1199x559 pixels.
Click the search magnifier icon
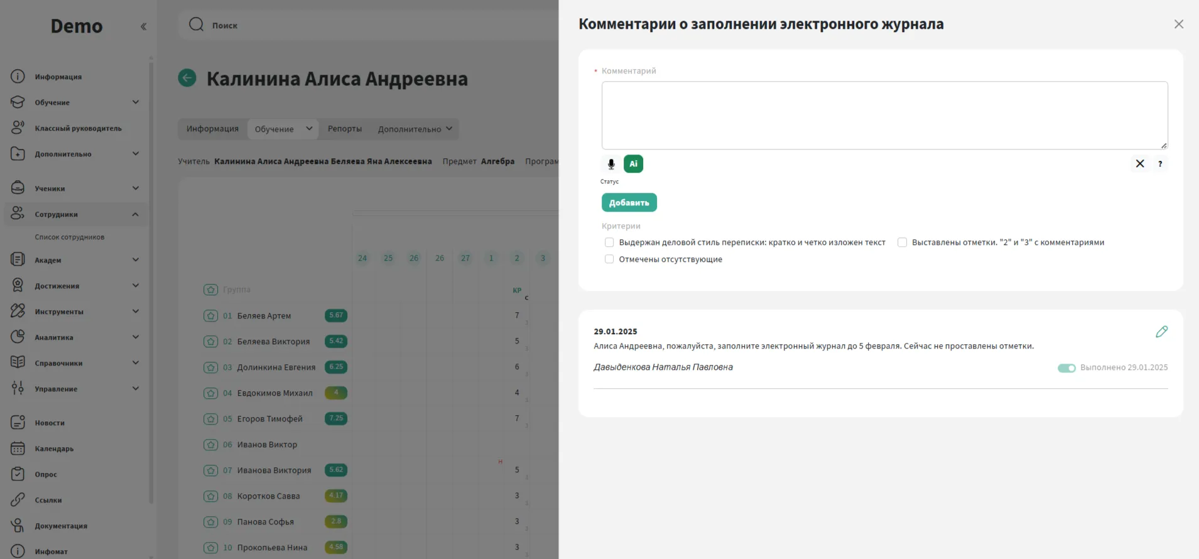click(x=197, y=24)
